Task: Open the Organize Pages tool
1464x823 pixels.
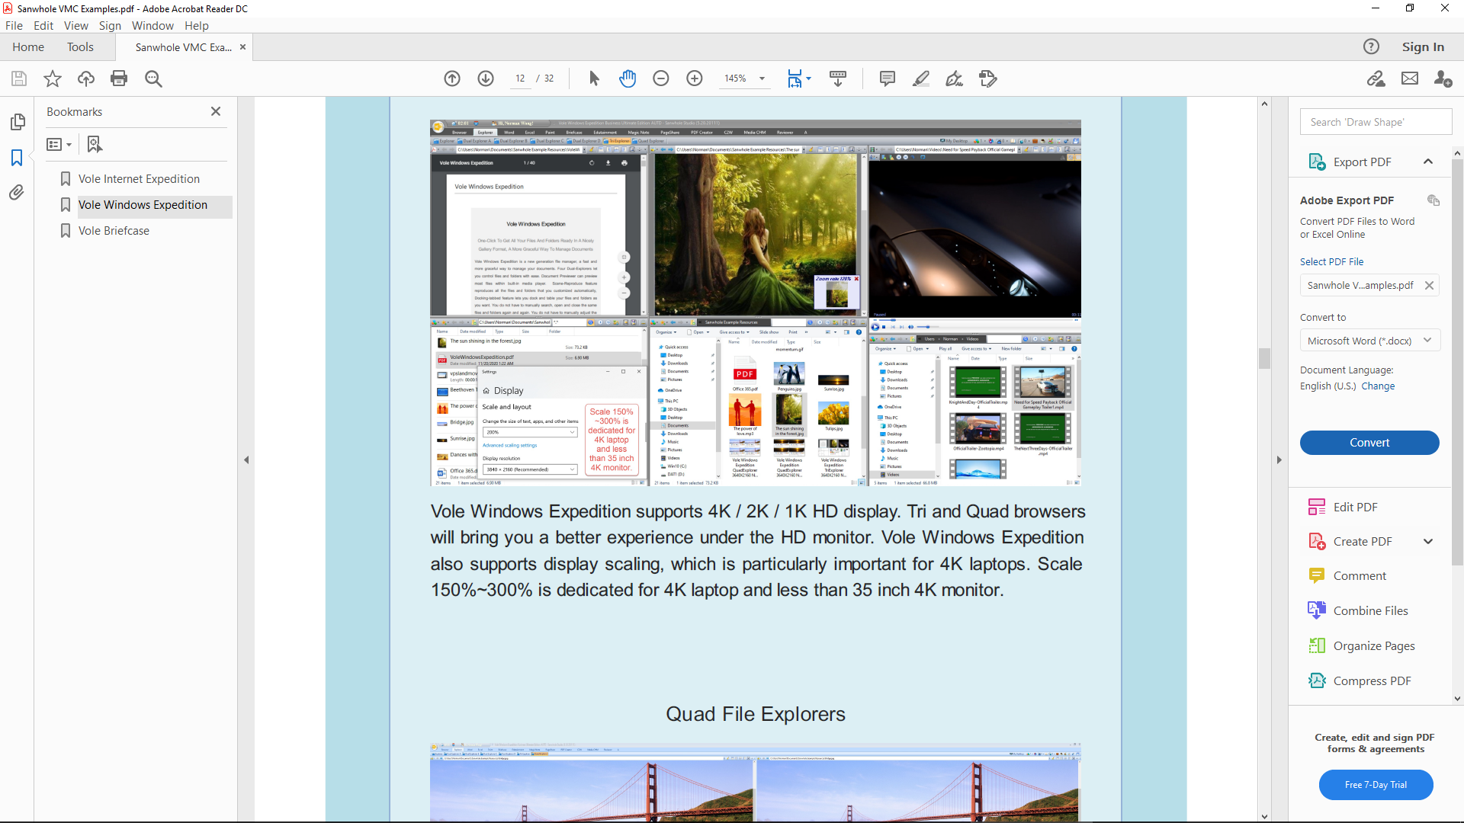Action: point(1373,646)
